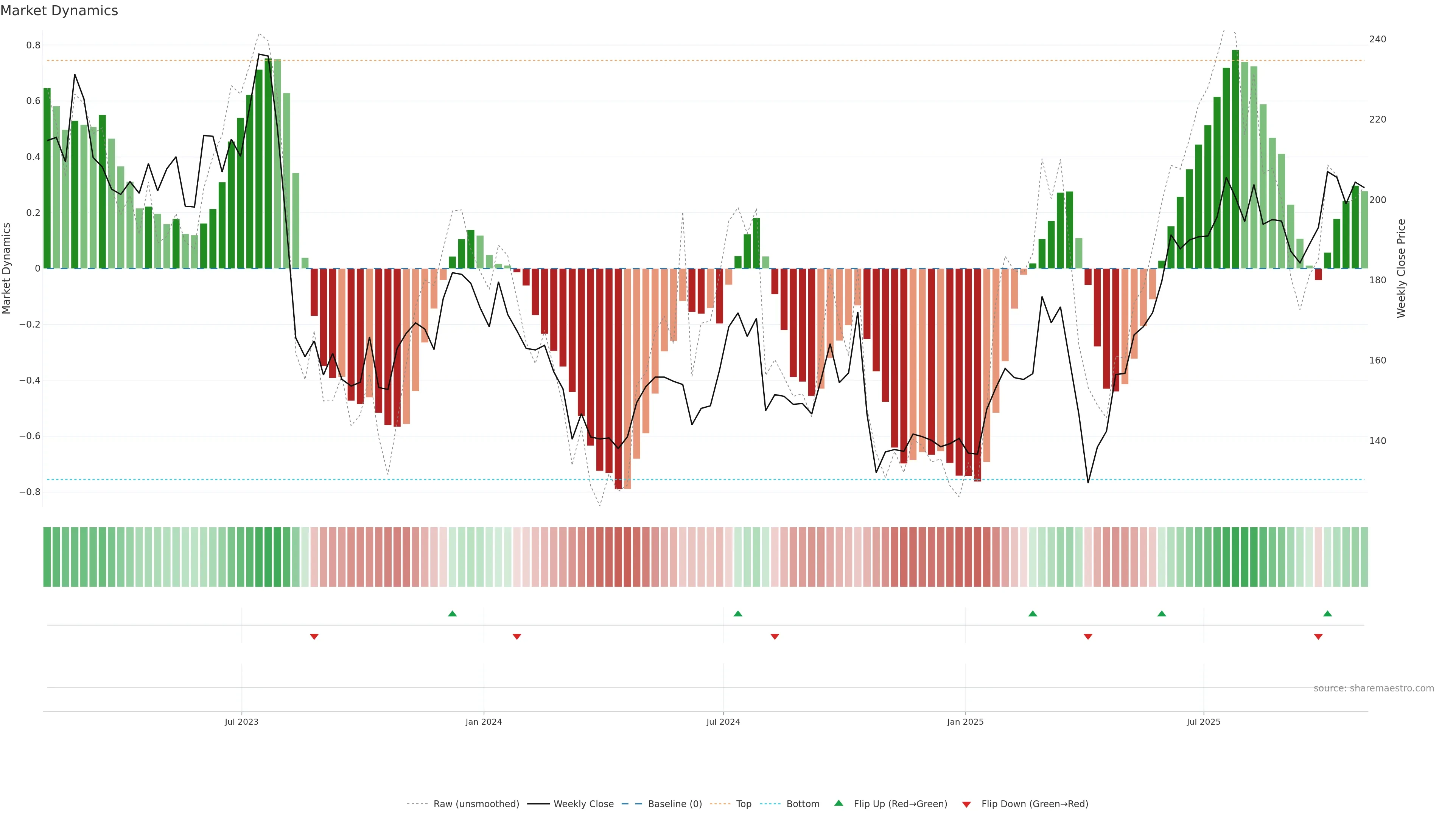Click the Jan 2025 x-axis label
Screen dimensions: 1453x817
pos(965,722)
